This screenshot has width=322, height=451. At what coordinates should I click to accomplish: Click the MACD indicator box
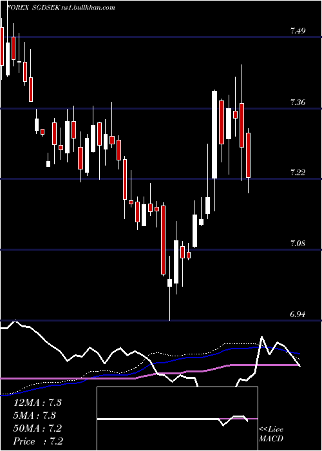[177, 419]
